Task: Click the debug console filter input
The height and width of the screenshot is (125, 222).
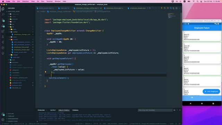Action: [155, 110]
